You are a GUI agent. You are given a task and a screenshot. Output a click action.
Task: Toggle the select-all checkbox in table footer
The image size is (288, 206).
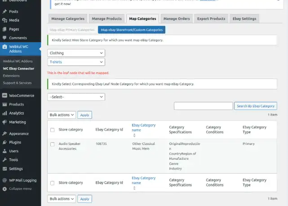53,183
